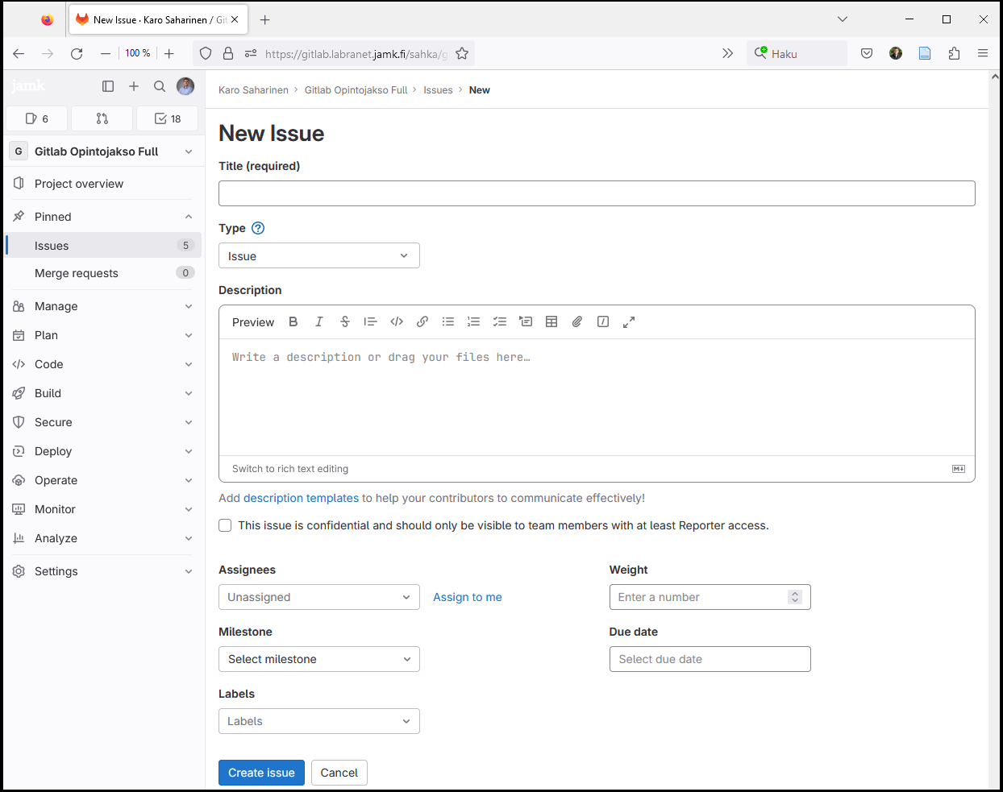Image resolution: width=1003 pixels, height=792 pixels.
Task: Apply italic text formatting
Action: [319, 321]
